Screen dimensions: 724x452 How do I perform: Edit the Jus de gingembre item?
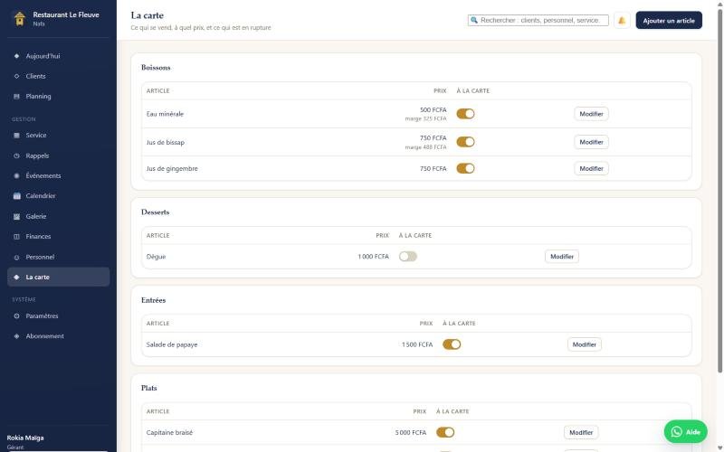coord(591,168)
